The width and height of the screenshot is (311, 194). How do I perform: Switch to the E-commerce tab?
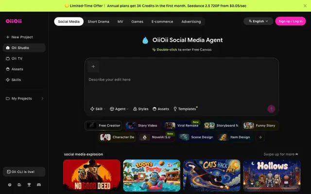pos(162,21)
